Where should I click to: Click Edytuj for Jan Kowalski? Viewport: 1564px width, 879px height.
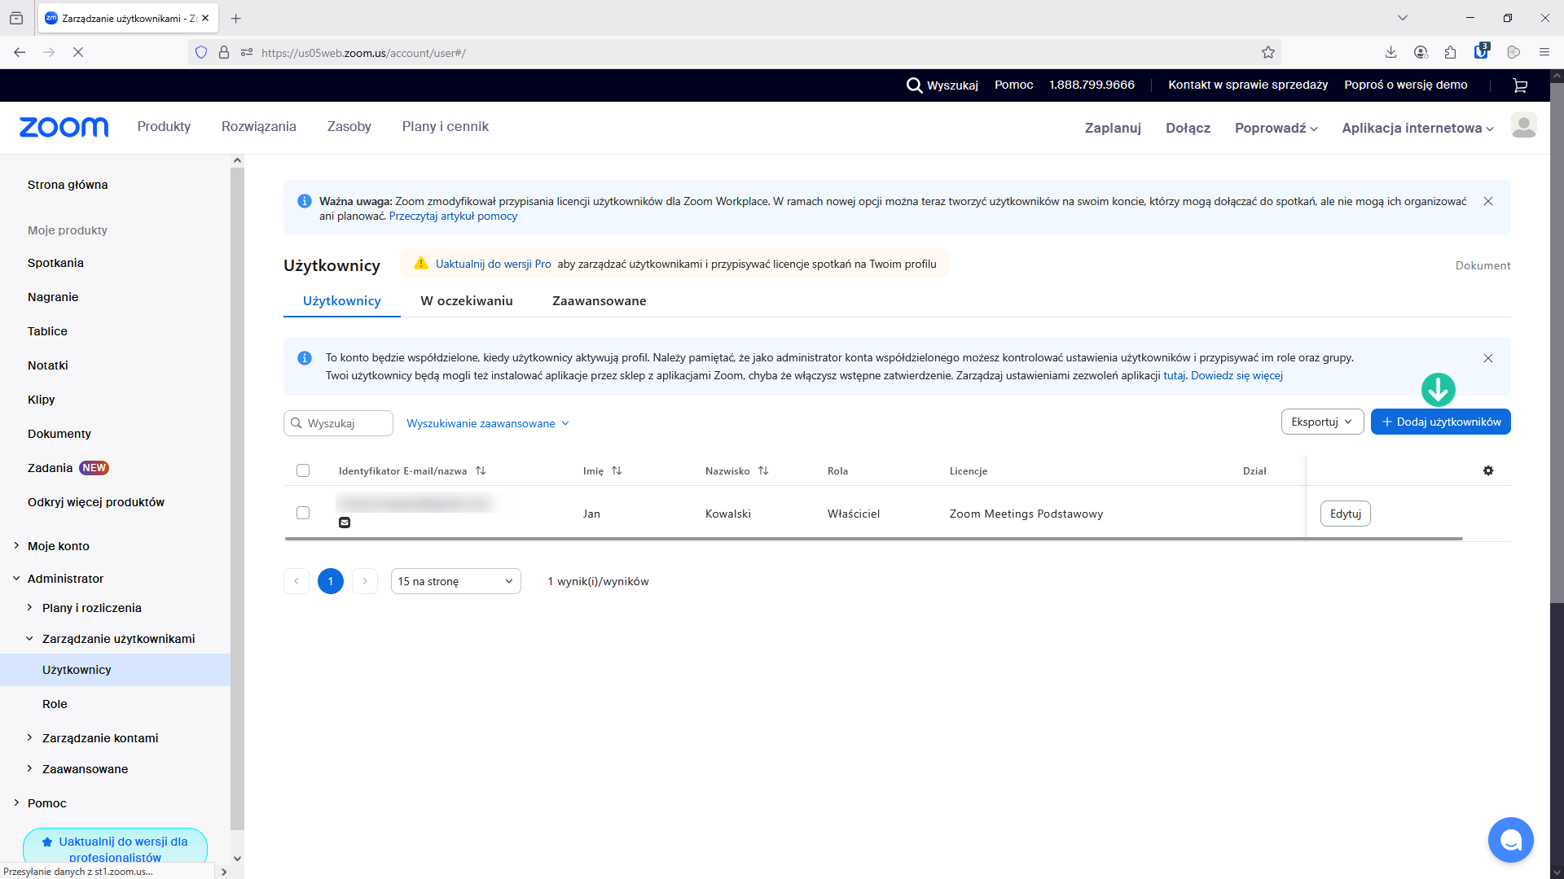pos(1346,514)
